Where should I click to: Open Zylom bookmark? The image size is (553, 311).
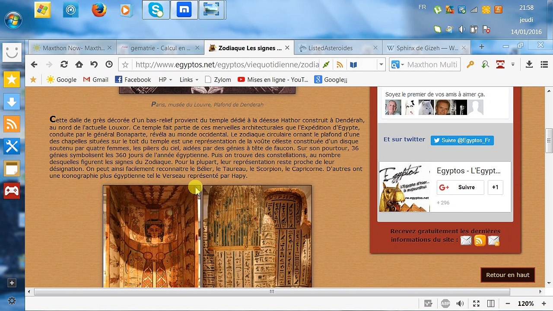click(218, 79)
